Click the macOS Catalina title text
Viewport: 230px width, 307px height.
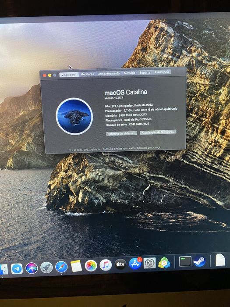(126, 92)
